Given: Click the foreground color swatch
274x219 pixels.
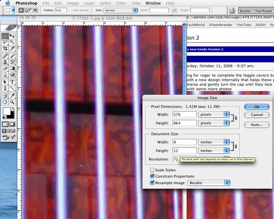Looking at the screenshot, I should click(x=6, y=111).
